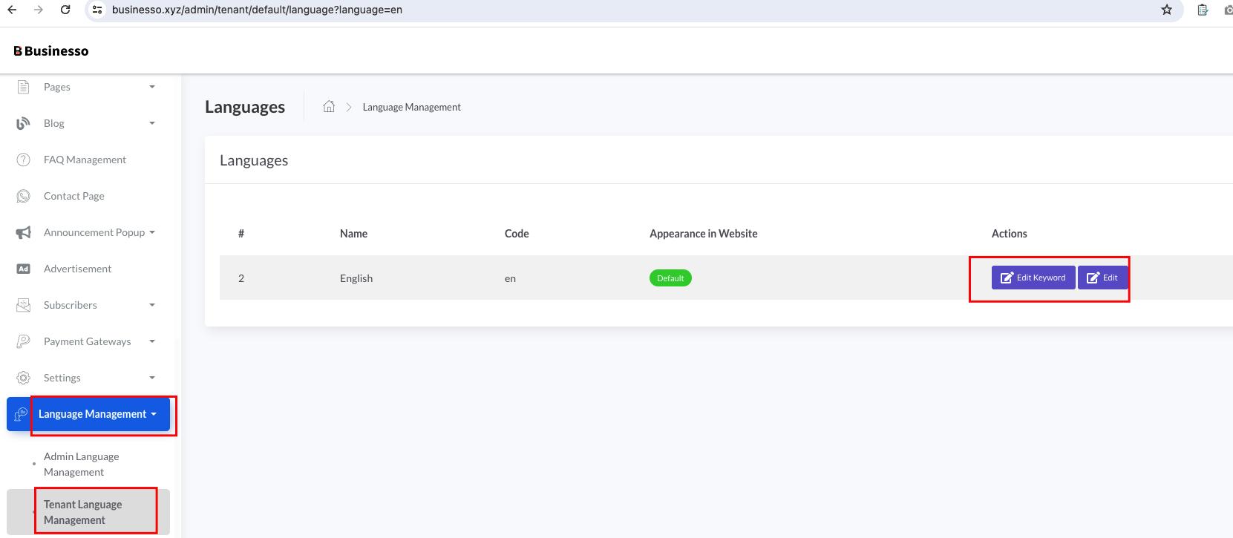Click the browser forward arrow
This screenshot has height=538, width=1233.
coord(39,10)
